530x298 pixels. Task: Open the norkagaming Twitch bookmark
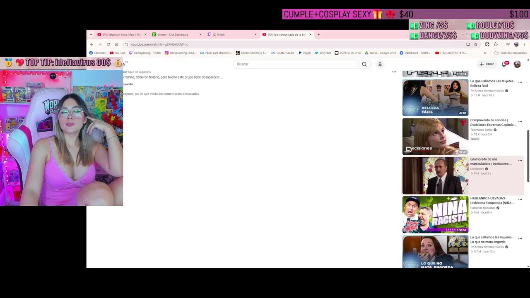[x=145, y=53]
